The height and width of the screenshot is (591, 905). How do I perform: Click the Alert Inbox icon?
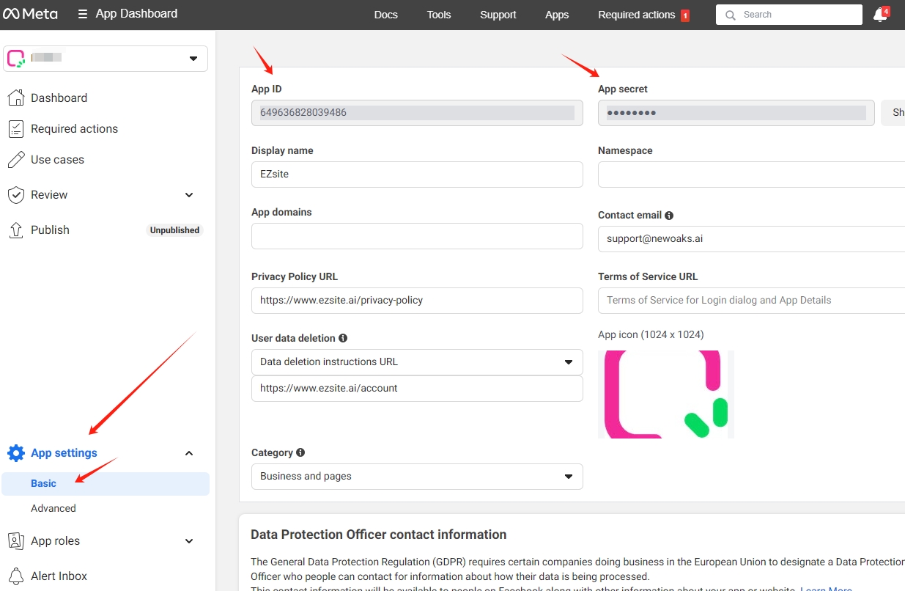coord(15,576)
